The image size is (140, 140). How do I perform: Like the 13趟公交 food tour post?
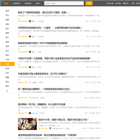pos(83,128)
